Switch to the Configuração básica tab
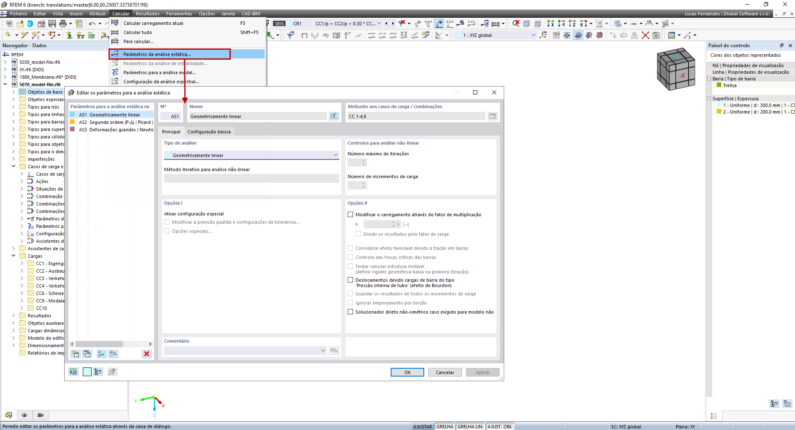 209,132
